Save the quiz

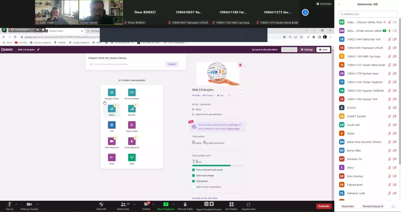point(323,50)
